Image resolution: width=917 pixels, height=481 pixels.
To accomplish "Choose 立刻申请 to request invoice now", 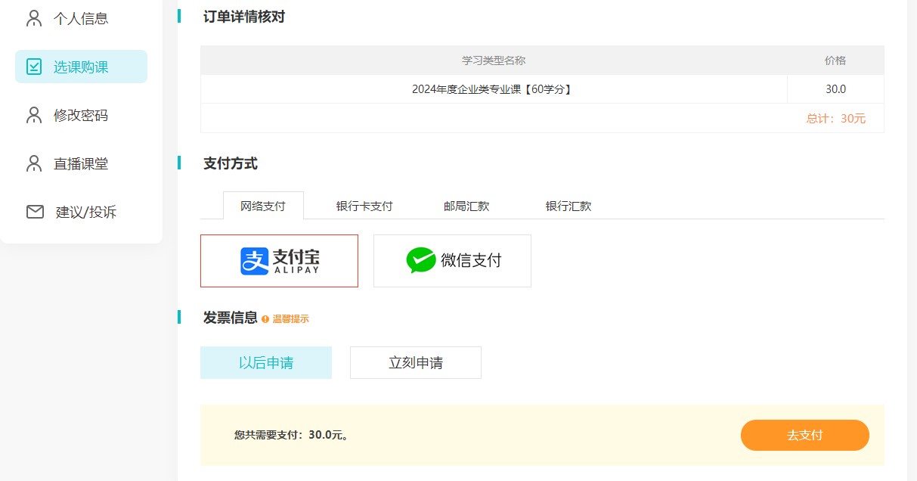I will click(x=415, y=362).
